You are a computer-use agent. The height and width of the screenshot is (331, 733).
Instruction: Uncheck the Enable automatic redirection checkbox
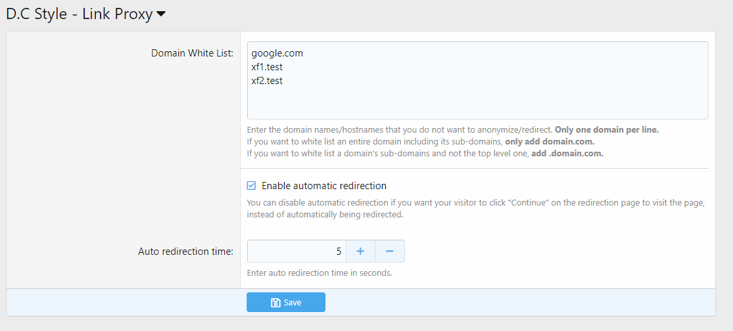[251, 186]
